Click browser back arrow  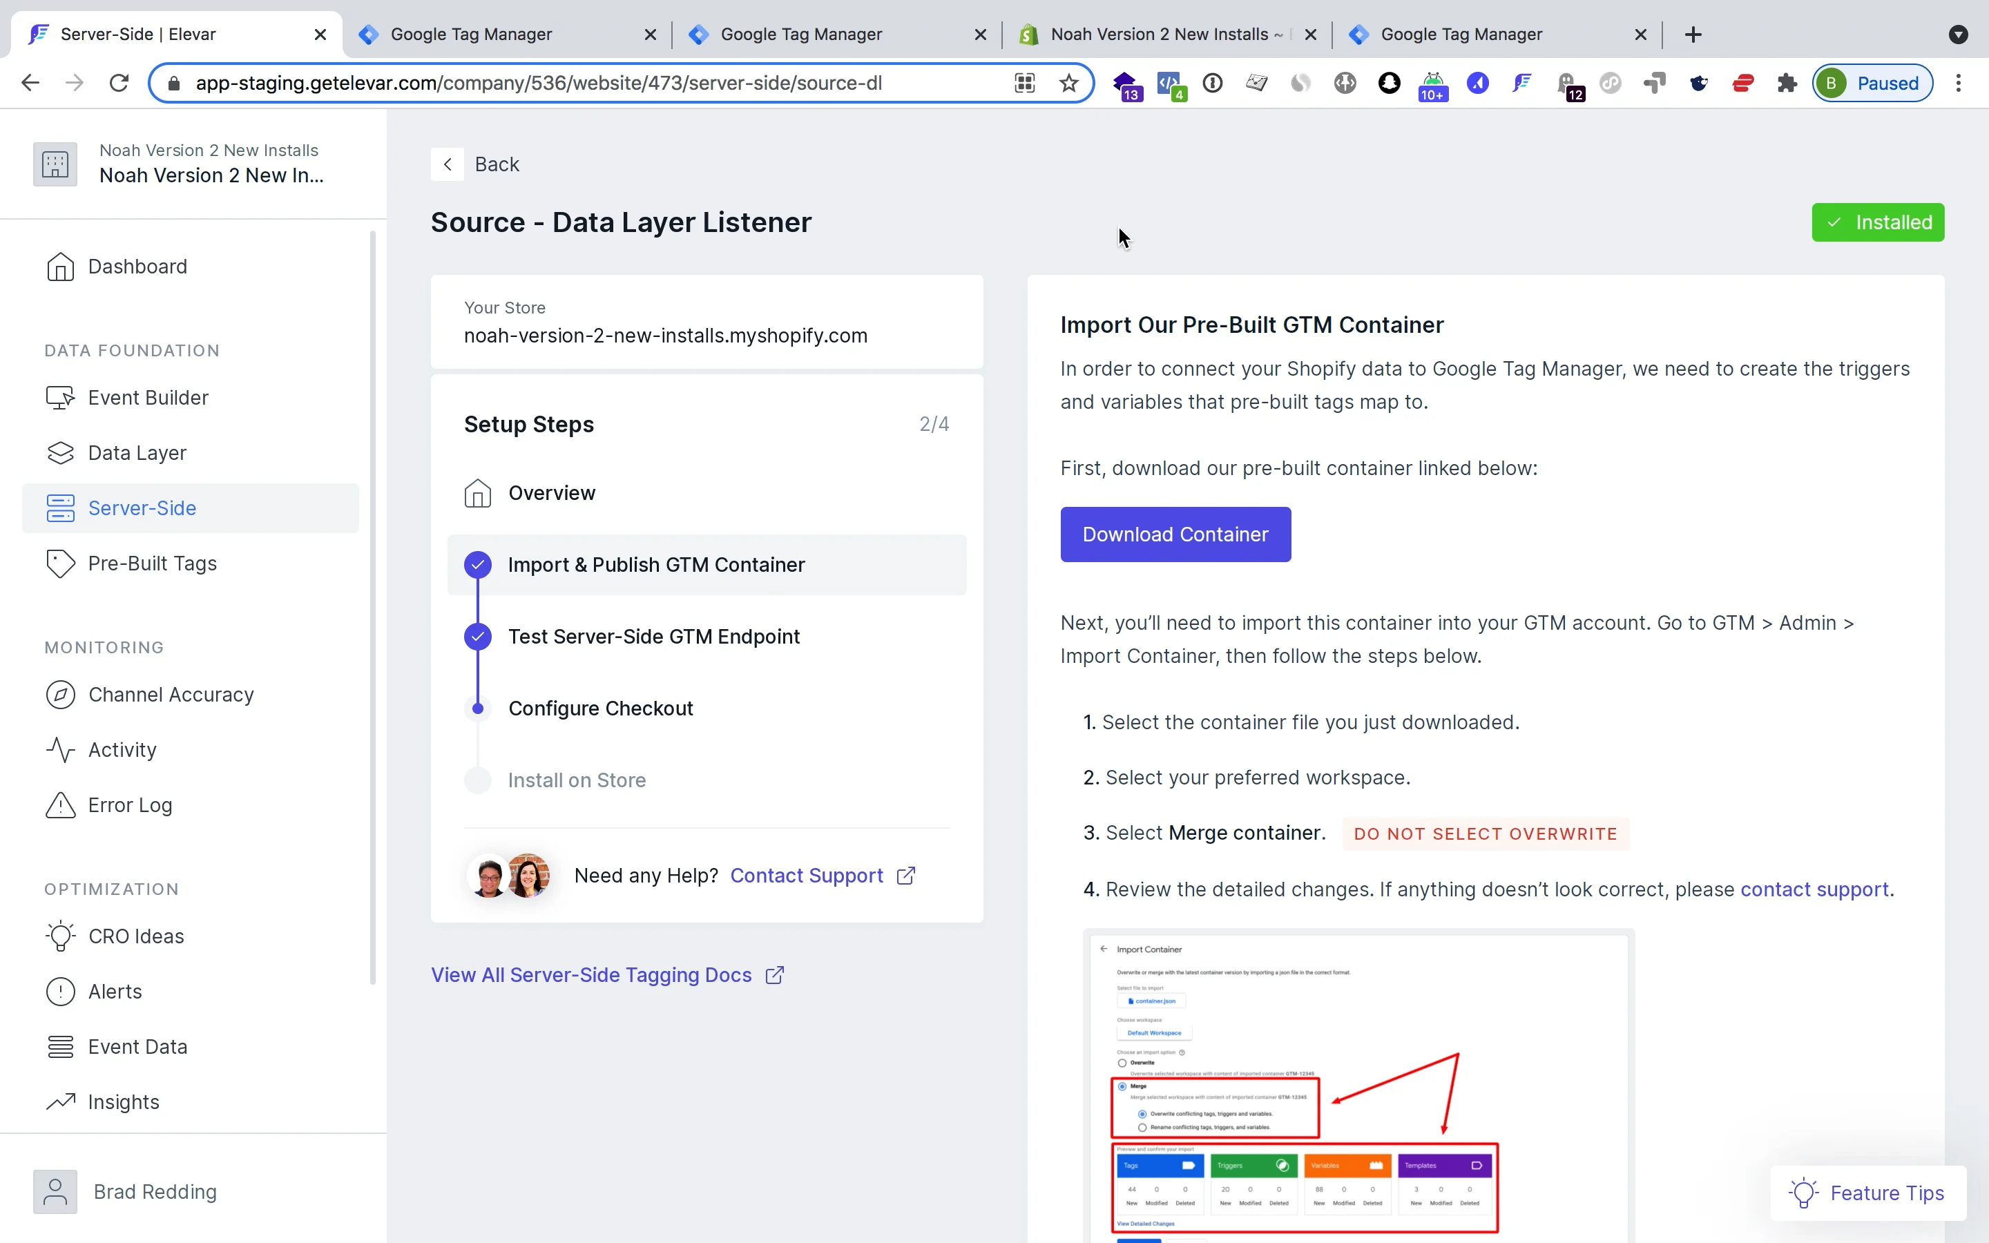[30, 83]
